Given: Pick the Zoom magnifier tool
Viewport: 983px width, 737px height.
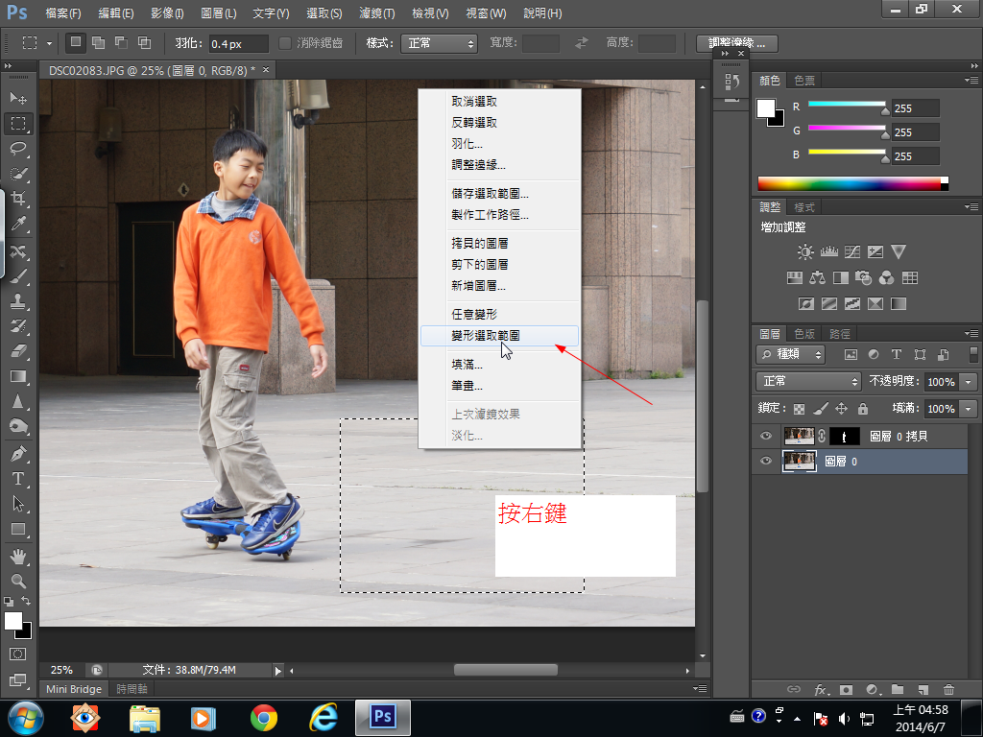Looking at the screenshot, I should coord(18,581).
